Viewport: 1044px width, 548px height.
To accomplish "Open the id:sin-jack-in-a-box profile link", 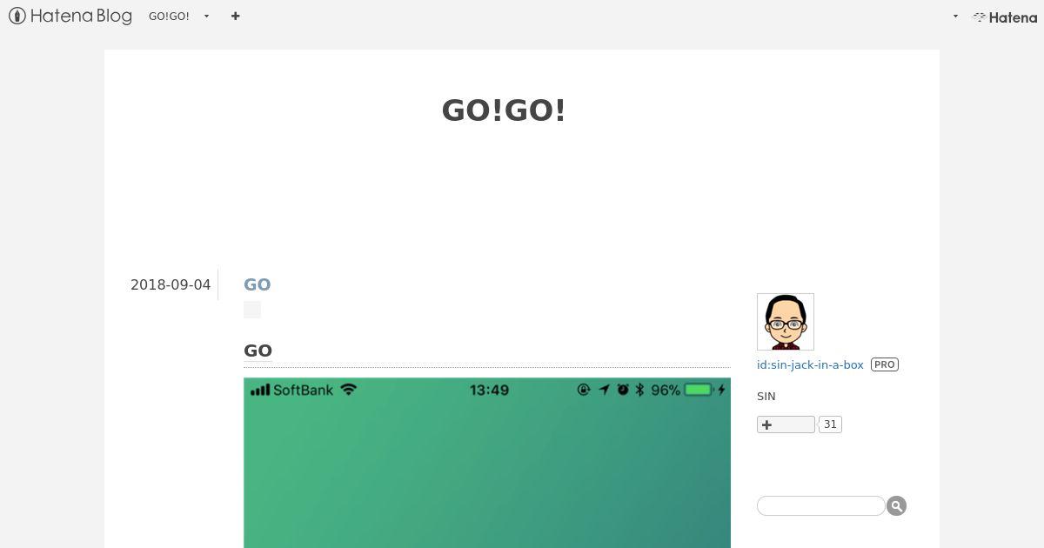I will tap(810, 364).
